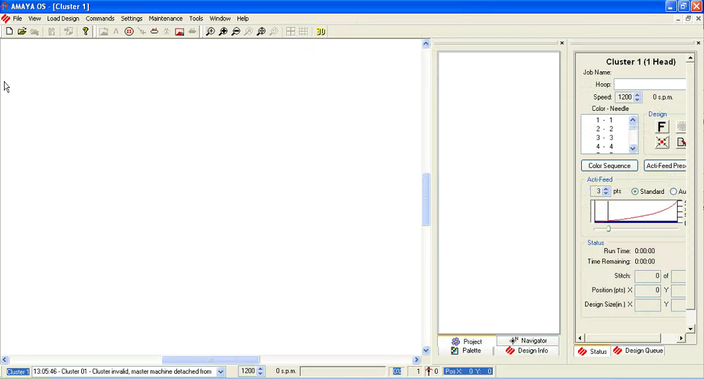Click the needle icon in status bar

pyautogui.click(x=428, y=371)
